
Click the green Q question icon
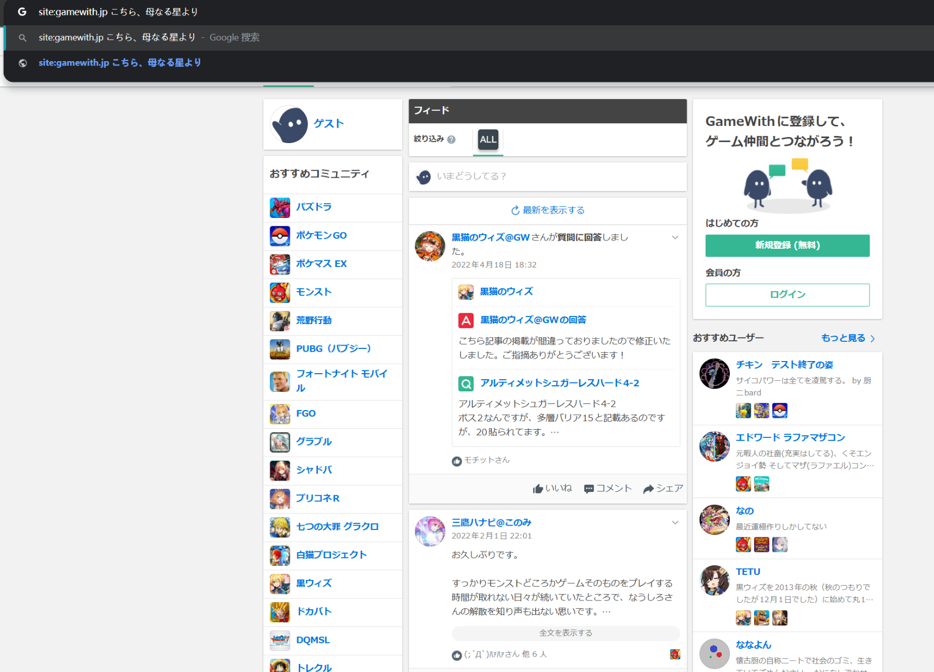466,384
